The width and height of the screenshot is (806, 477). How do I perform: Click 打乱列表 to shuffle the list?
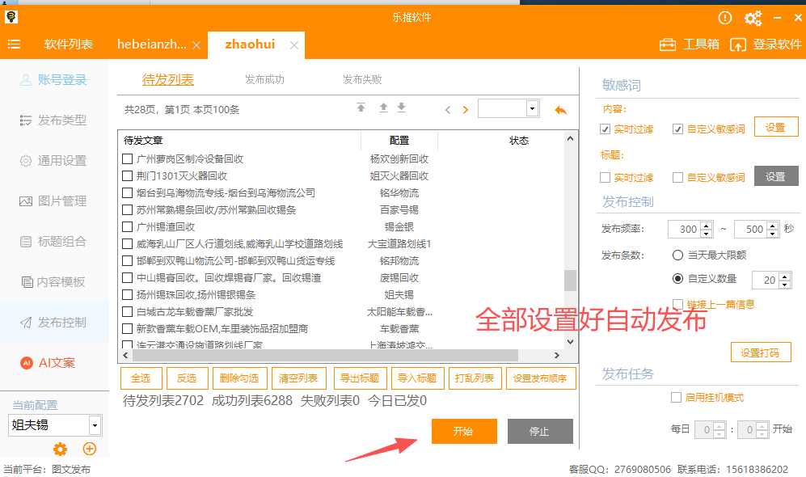[x=475, y=378]
